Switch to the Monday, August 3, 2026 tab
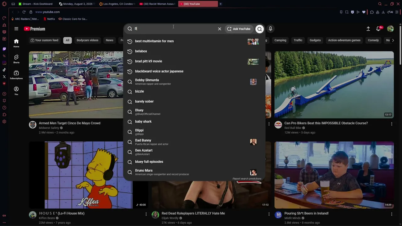The width and height of the screenshot is (402, 226). coord(77,4)
